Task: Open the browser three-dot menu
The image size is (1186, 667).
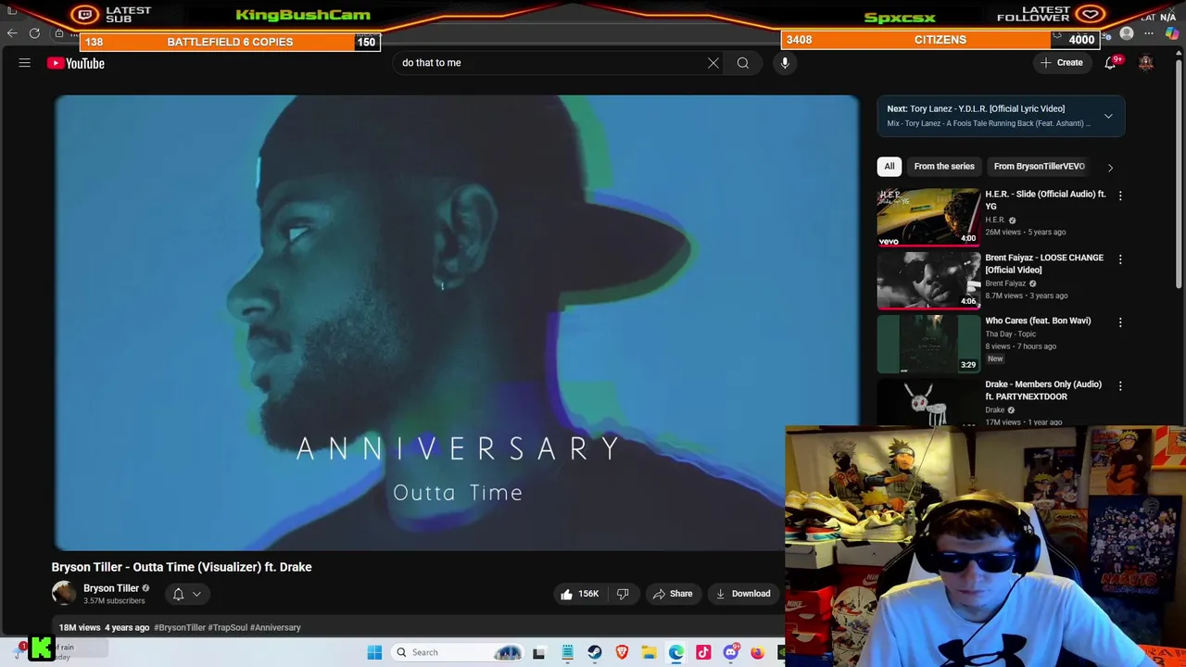Action: (x=1149, y=34)
